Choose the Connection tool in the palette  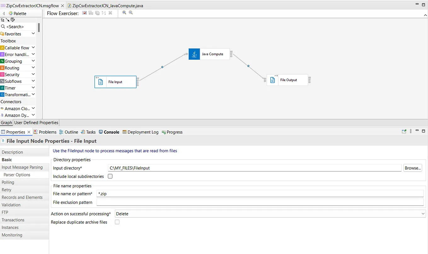8,20
